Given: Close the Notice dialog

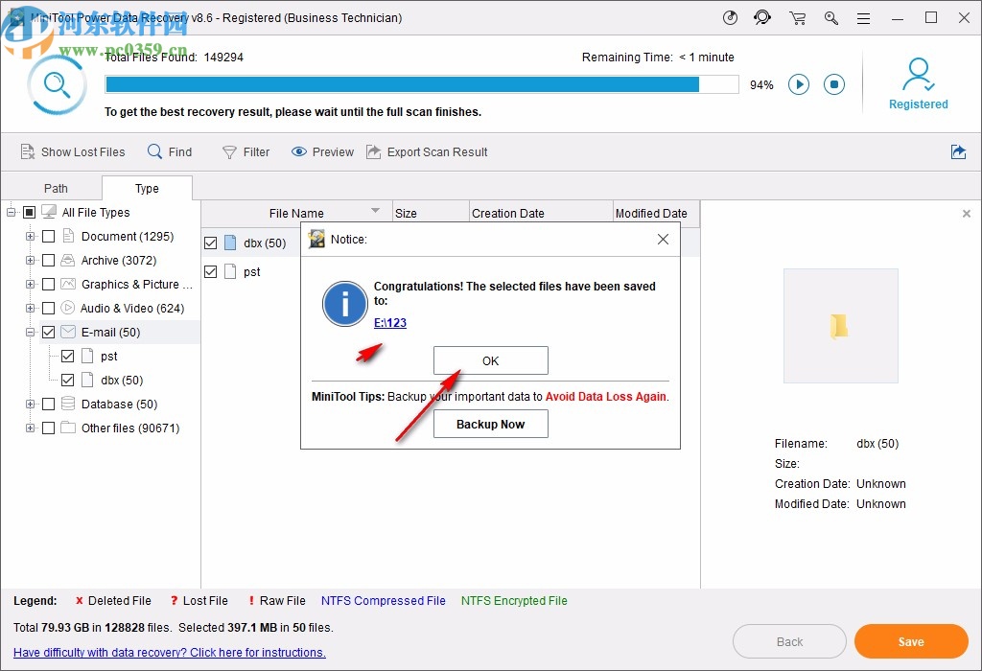Looking at the screenshot, I should pos(664,239).
